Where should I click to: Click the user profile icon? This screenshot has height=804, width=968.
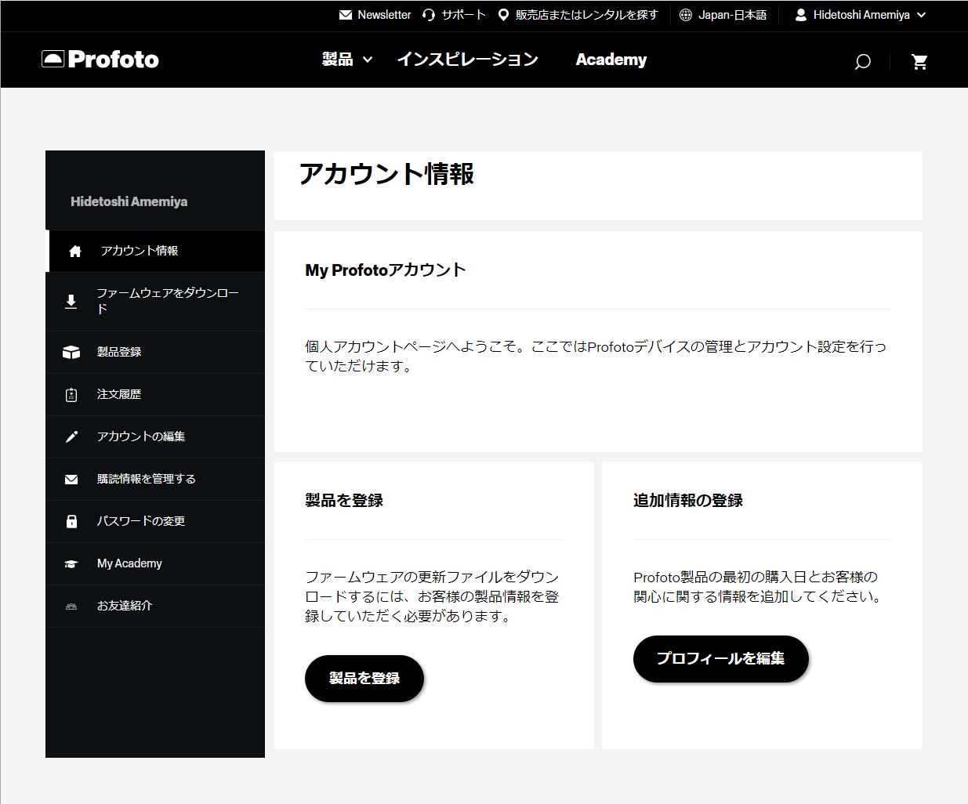[x=800, y=15]
